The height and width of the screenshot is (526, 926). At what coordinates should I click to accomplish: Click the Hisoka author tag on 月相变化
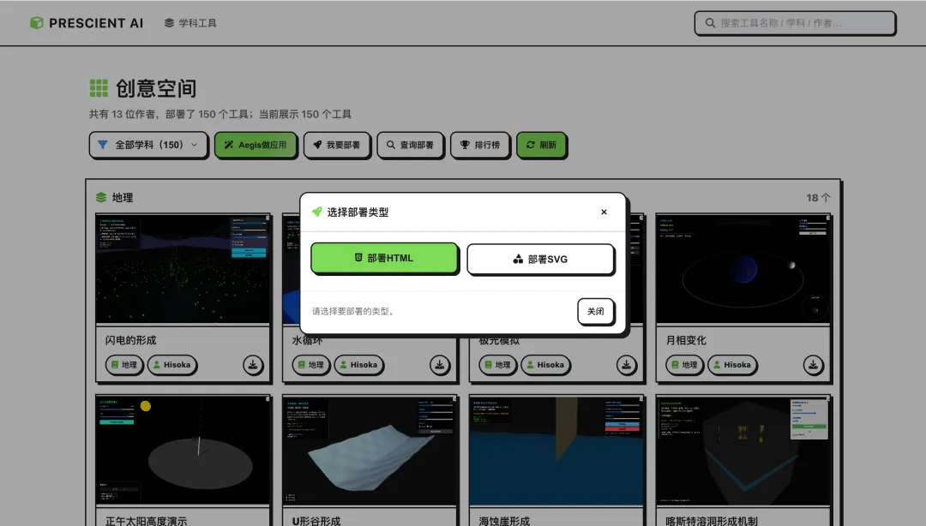point(732,365)
